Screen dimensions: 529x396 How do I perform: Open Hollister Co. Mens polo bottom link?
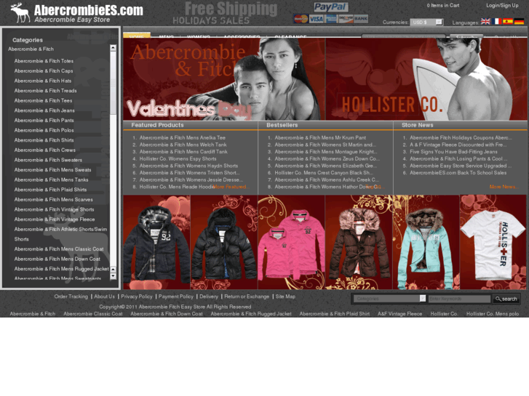click(493, 314)
